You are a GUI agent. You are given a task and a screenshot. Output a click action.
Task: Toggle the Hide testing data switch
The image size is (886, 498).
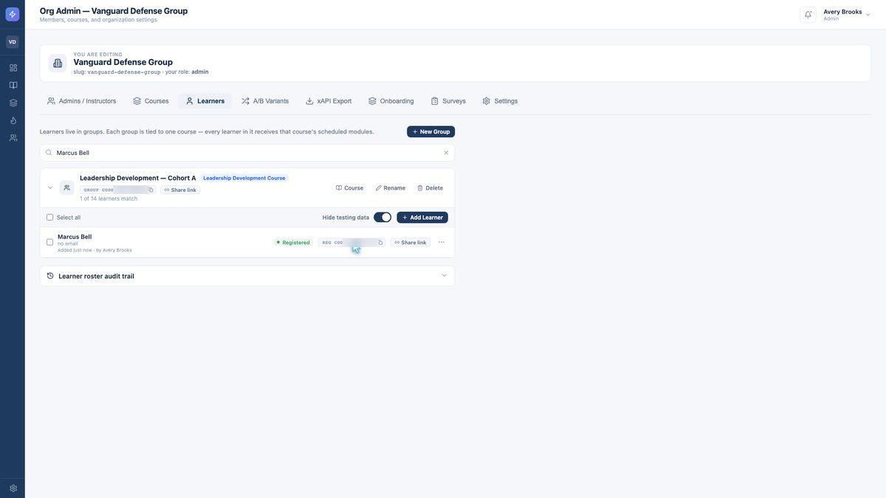pos(382,218)
